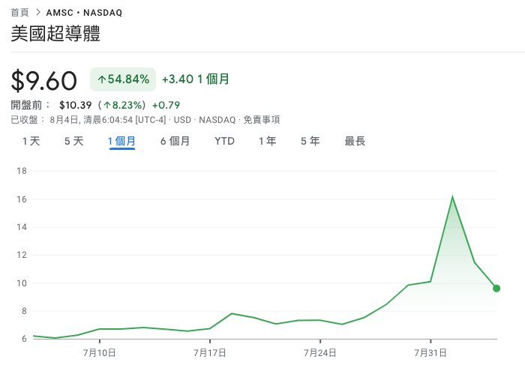Show the 5 年 range chart

click(310, 141)
